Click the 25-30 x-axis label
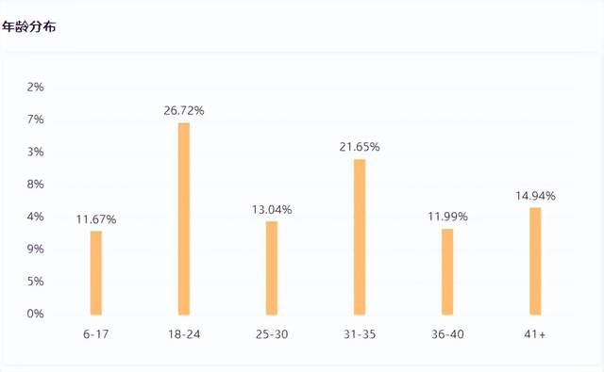The image size is (604, 372). pyautogui.click(x=272, y=334)
